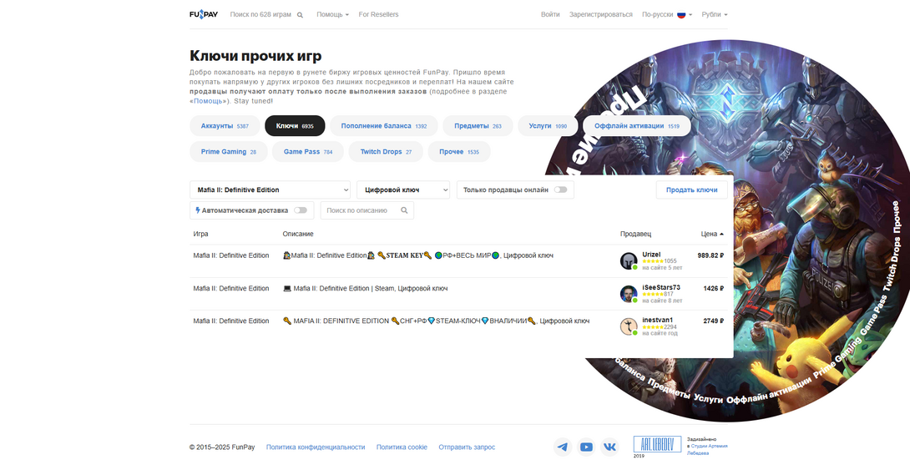Click the Игра column header
910x470 pixels.
click(201, 234)
